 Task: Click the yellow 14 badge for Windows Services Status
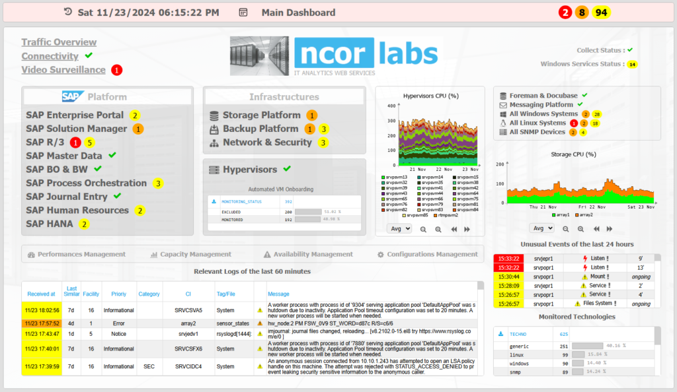[632, 64]
